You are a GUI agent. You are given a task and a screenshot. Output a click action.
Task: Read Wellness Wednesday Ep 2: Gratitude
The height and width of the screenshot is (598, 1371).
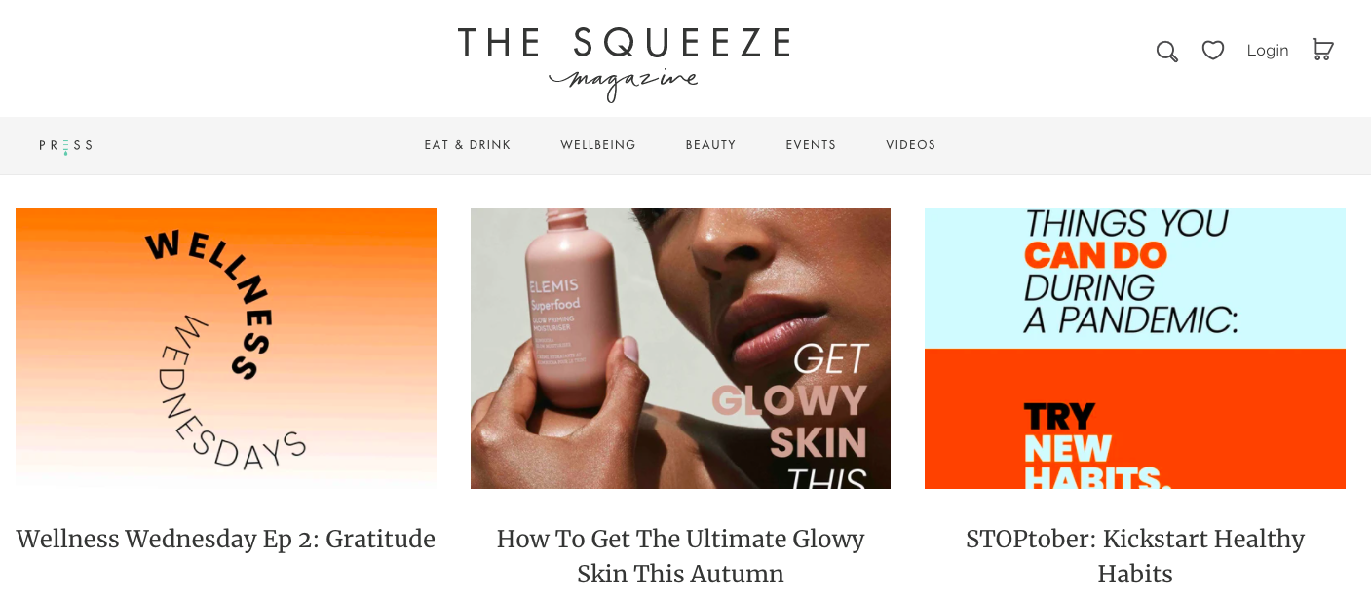[226, 539]
